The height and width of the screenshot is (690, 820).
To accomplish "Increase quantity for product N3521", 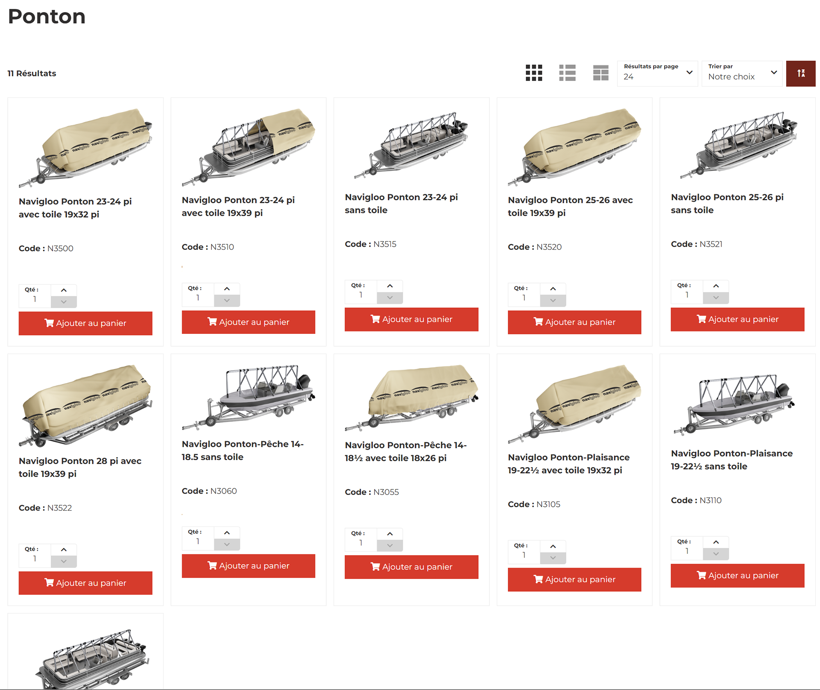I will tap(716, 286).
